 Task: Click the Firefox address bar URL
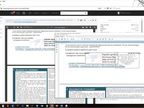(16, 8)
